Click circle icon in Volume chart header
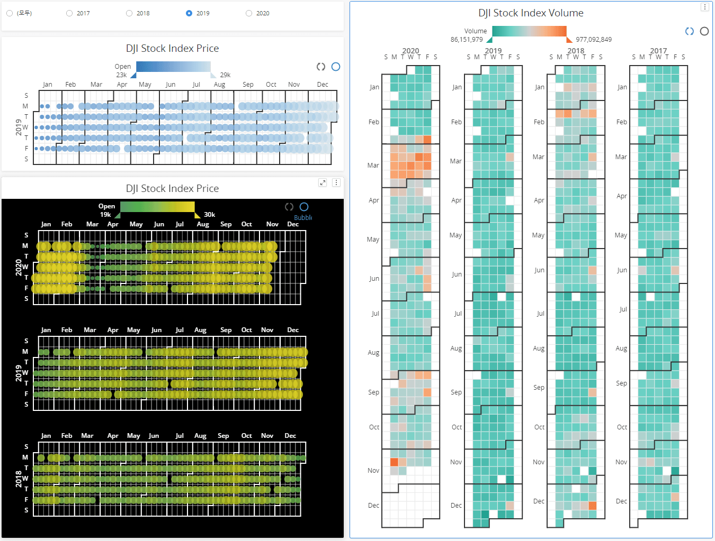Screen dimensions: 715x541 tap(704, 31)
